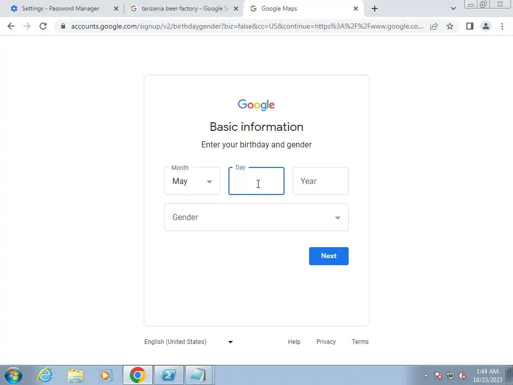Open the Privacy link

(326, 342)
